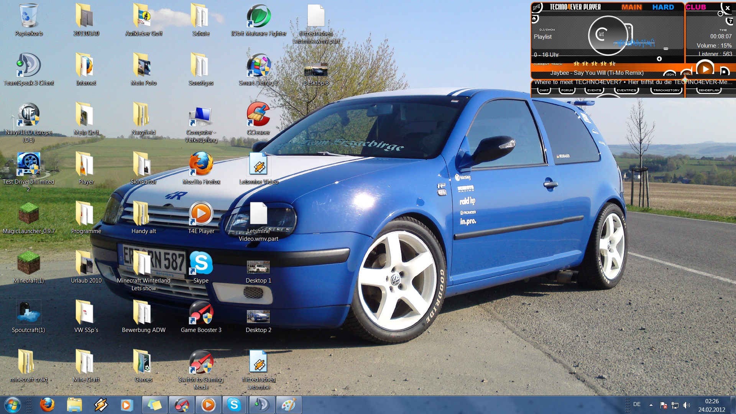Select the DSL stream quality
Image resolution: width=736 pixels, height=414 pixels.
point(687,73)
